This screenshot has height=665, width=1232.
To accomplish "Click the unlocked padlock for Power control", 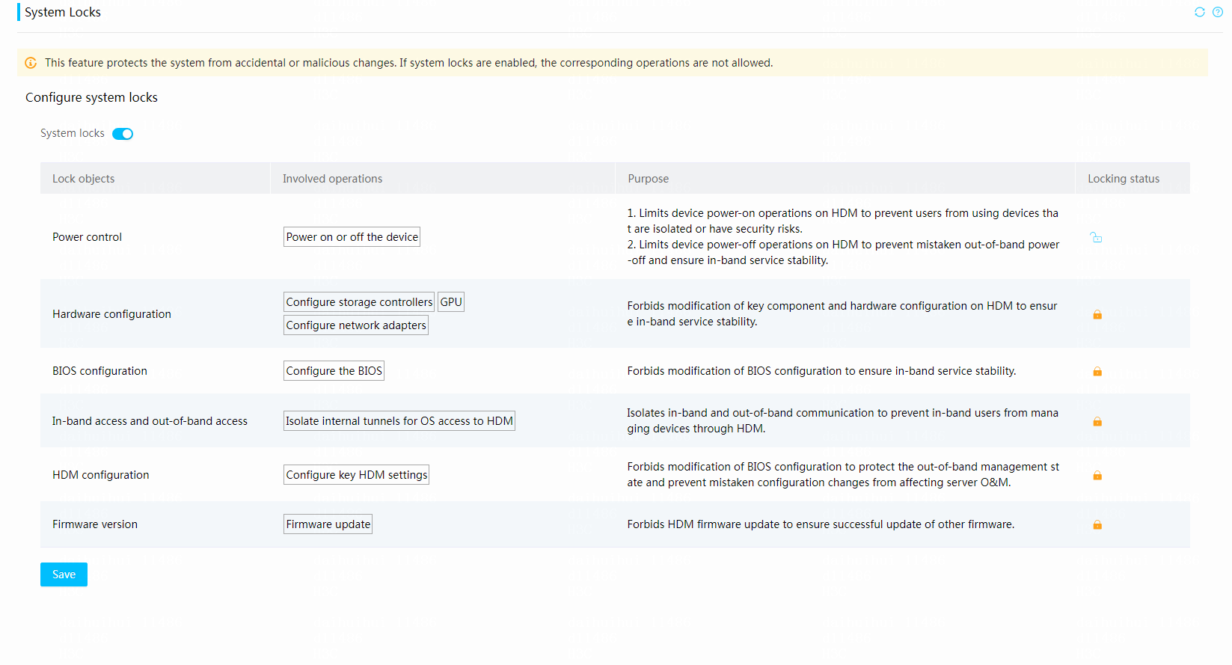I will tap(1096, 237).
